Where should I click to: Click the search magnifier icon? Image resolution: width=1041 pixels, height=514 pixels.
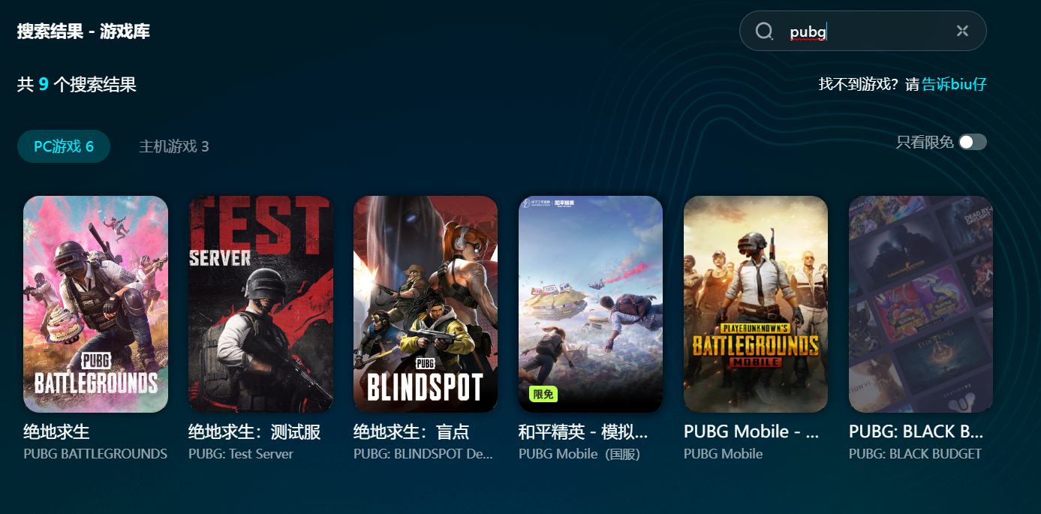tap(764, 31)
